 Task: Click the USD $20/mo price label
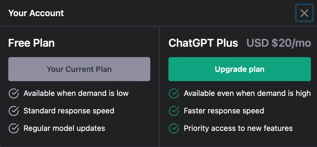coord(279,43)
